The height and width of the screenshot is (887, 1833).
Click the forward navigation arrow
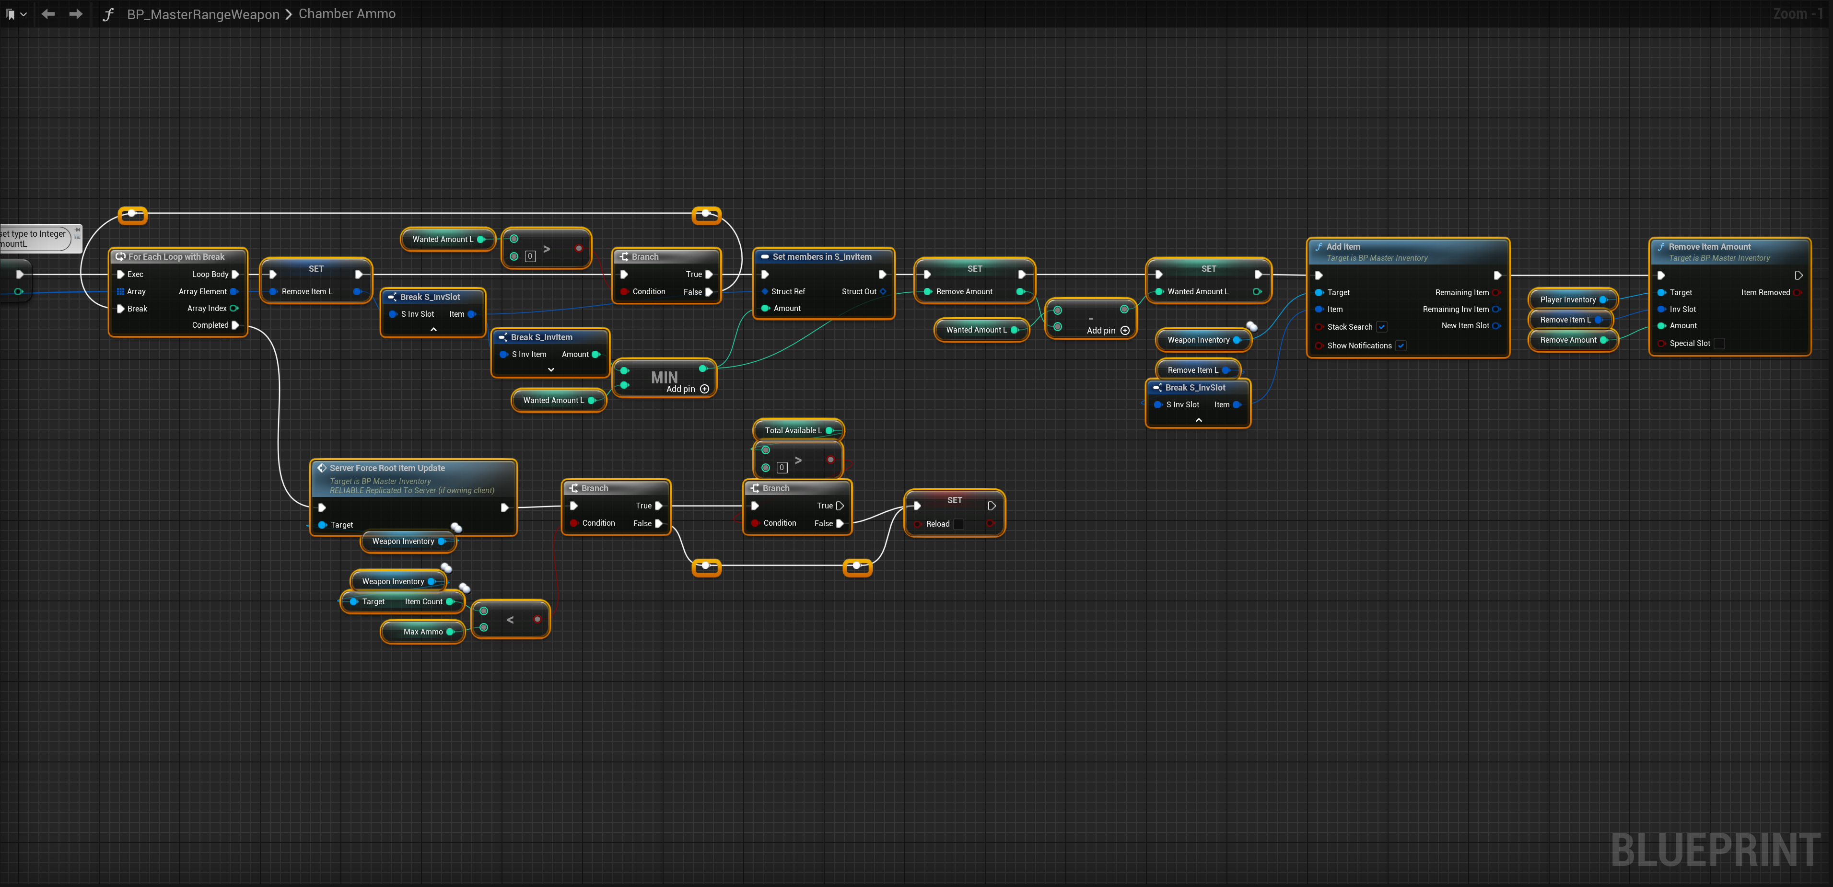tap(75, 13)
